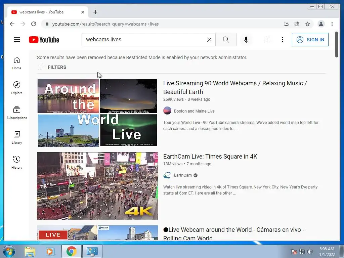Click the browser forward arrow
Viewport: 344px width, 258px height.
pos(23,24)
